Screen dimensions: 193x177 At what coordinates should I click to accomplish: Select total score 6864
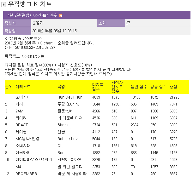173,118
